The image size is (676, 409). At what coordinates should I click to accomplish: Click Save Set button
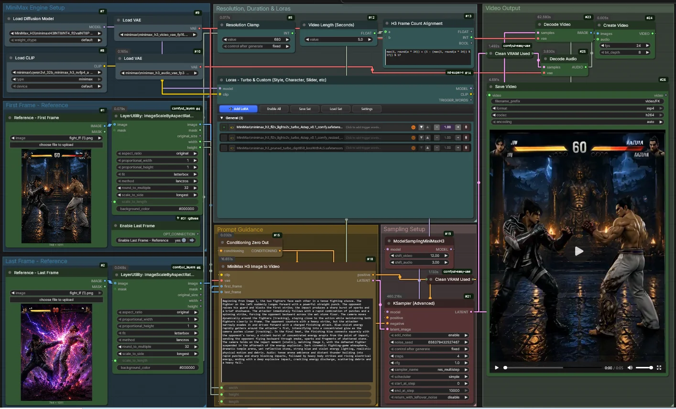tap(305, 109)
